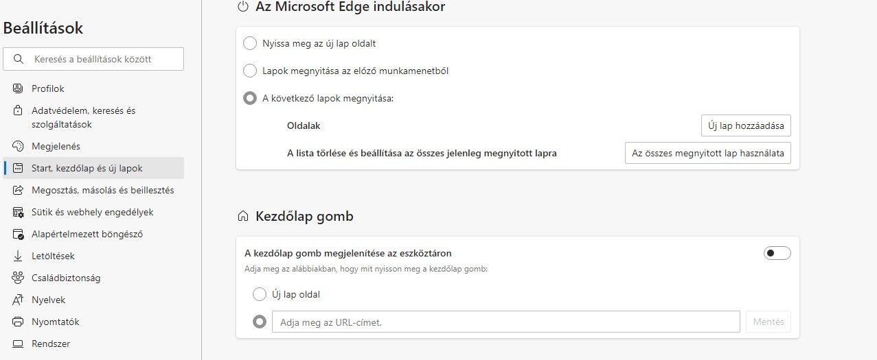The height and width of the screenshot is (360, 877).
Task: Click 'Az összes megnyitott lap használata' button
Action: click(x=708, y=153)
